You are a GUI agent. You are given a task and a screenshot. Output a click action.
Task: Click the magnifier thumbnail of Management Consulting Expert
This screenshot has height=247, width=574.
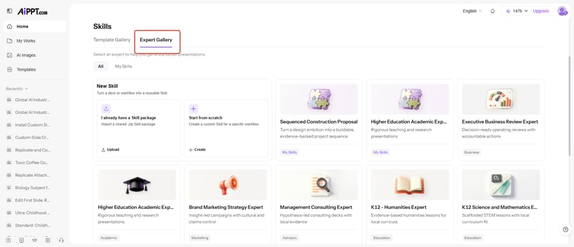coord(319,184)
